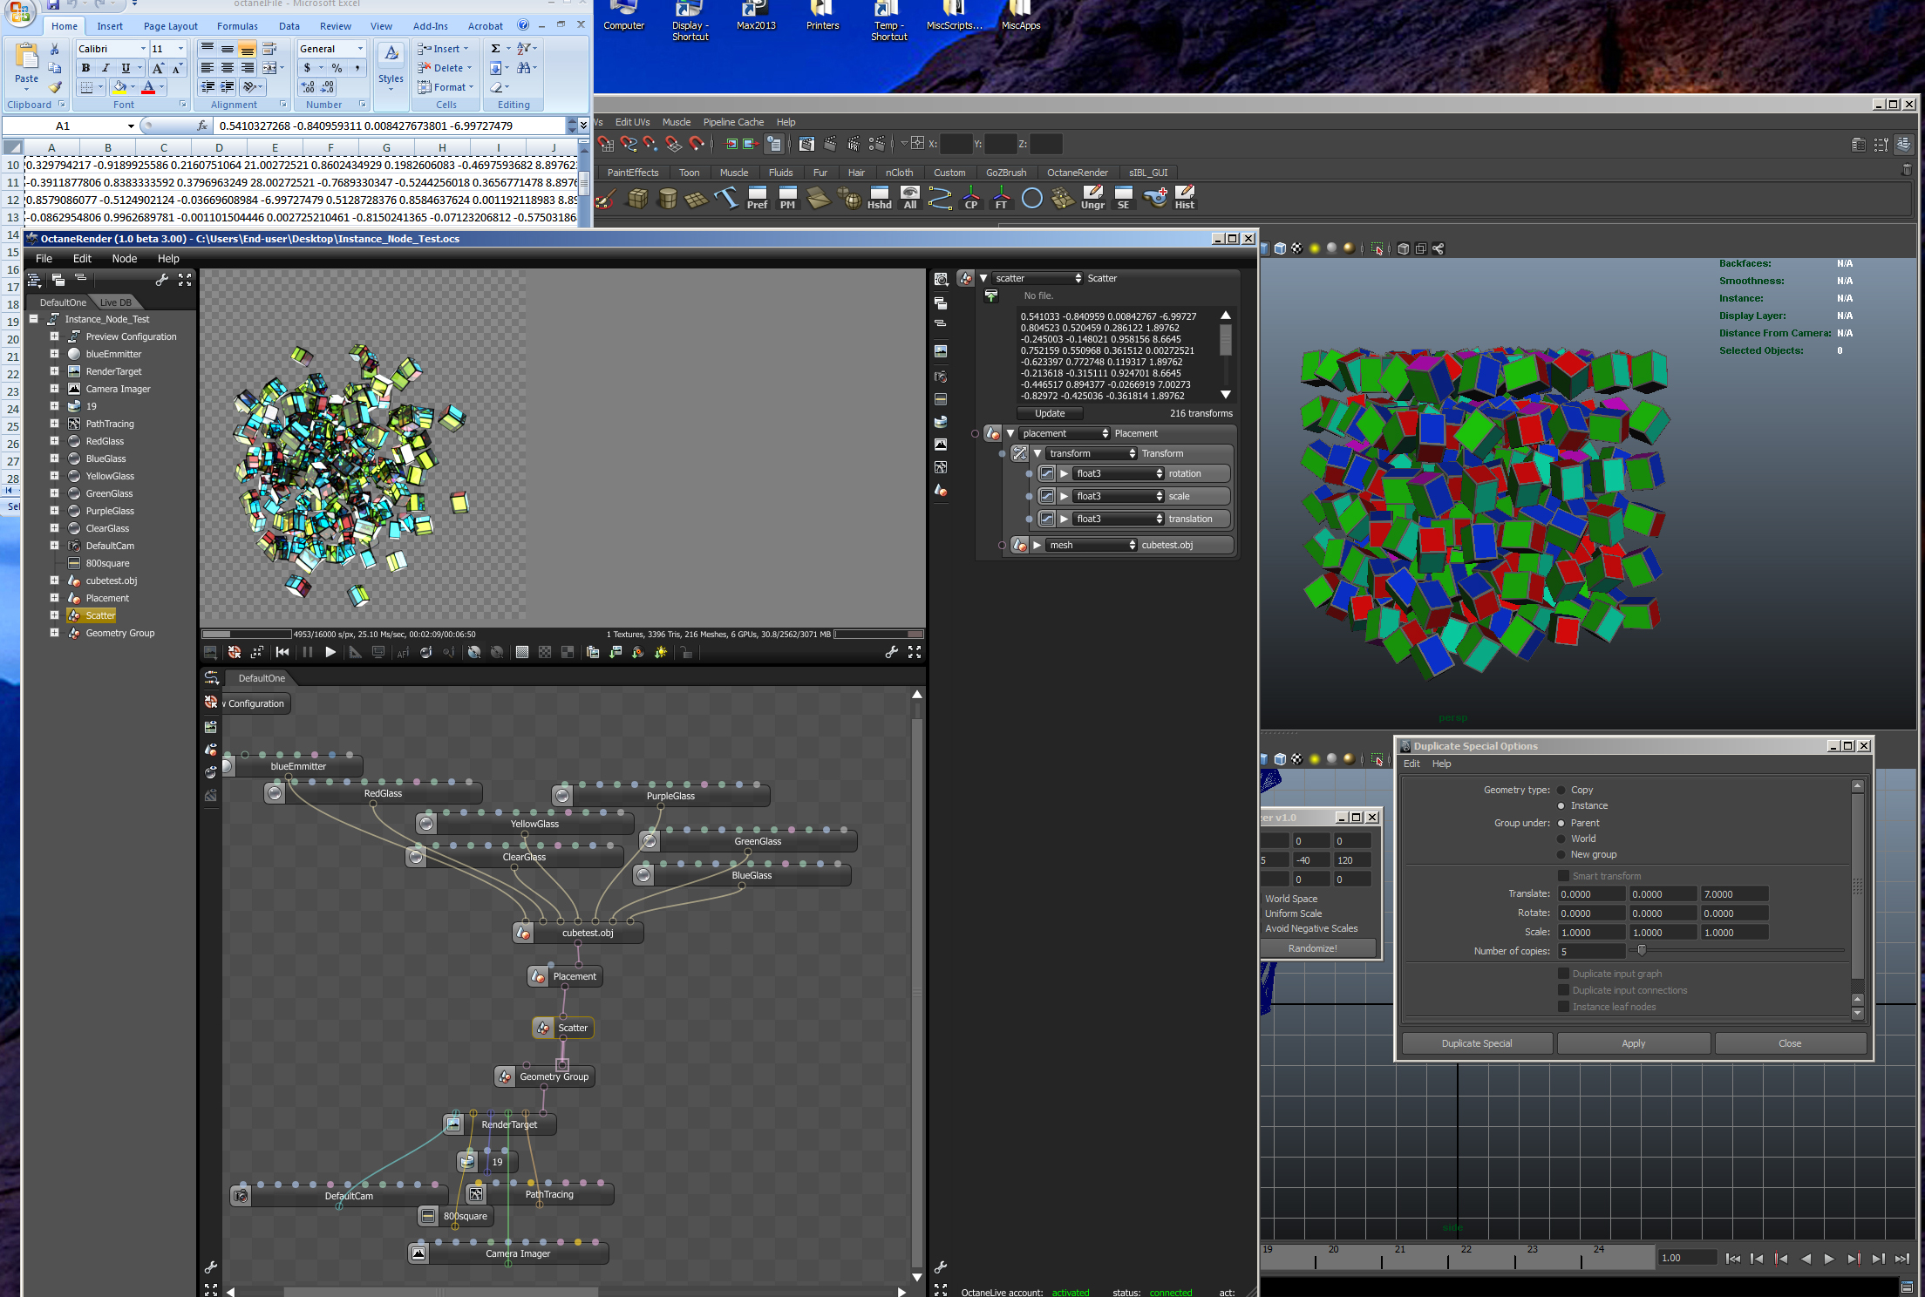Expand the RedGlass tree node
Viewport: 1925px width, 1297px height.
point(54,441)
